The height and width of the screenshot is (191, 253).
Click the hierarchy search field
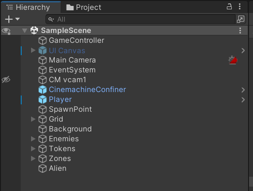point(141,19)
